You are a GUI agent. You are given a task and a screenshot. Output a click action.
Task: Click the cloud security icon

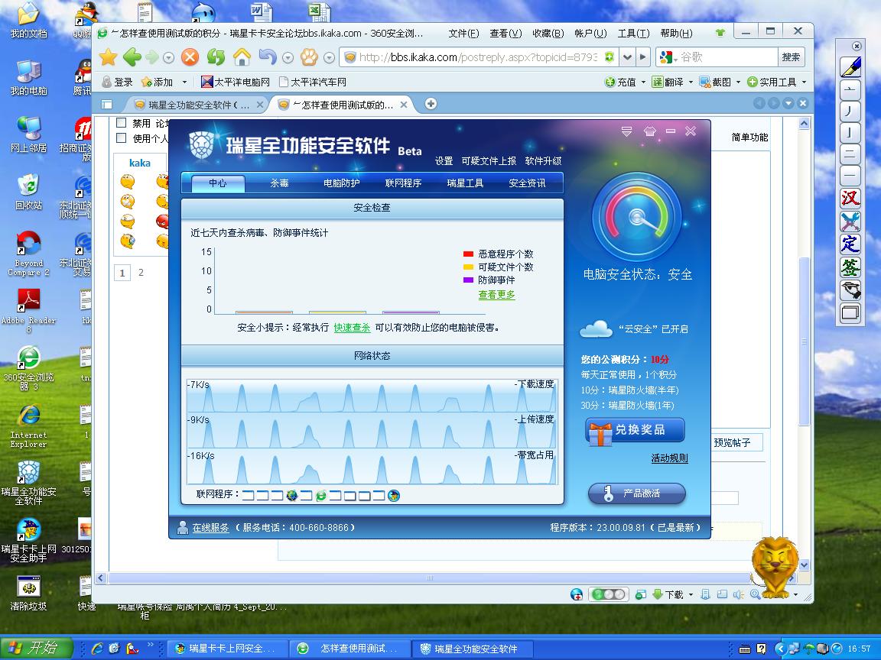pos(596,328)
